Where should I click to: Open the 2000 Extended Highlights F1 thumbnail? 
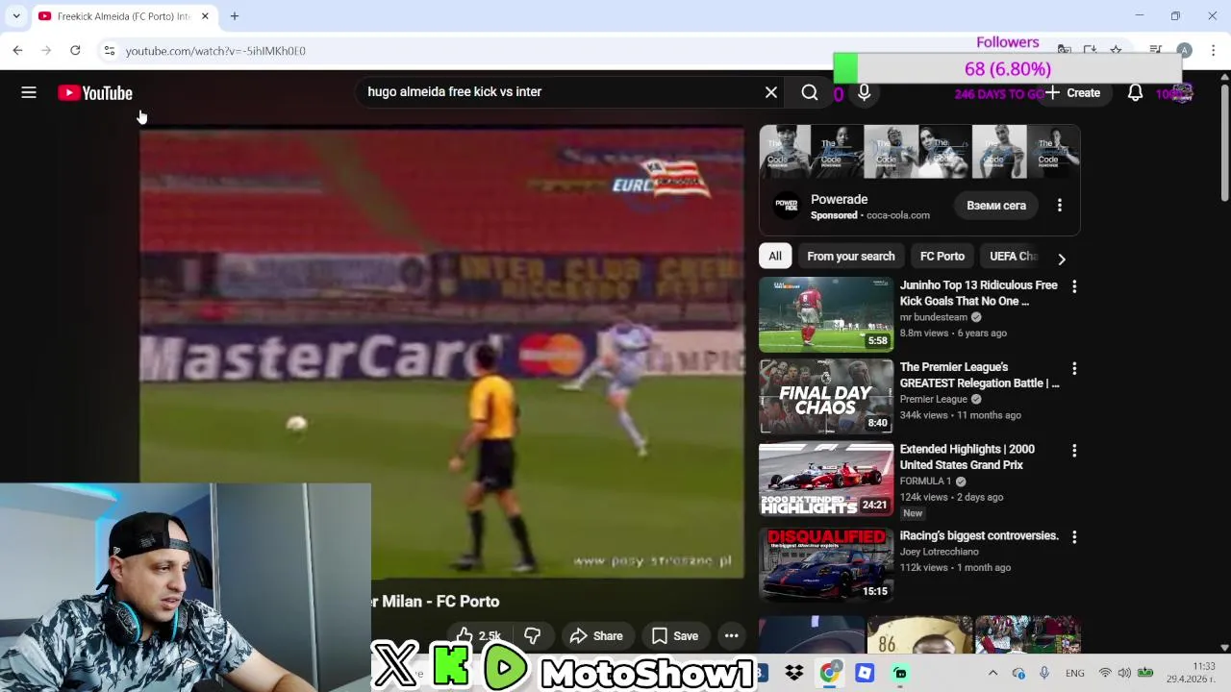tap(826, 479)
